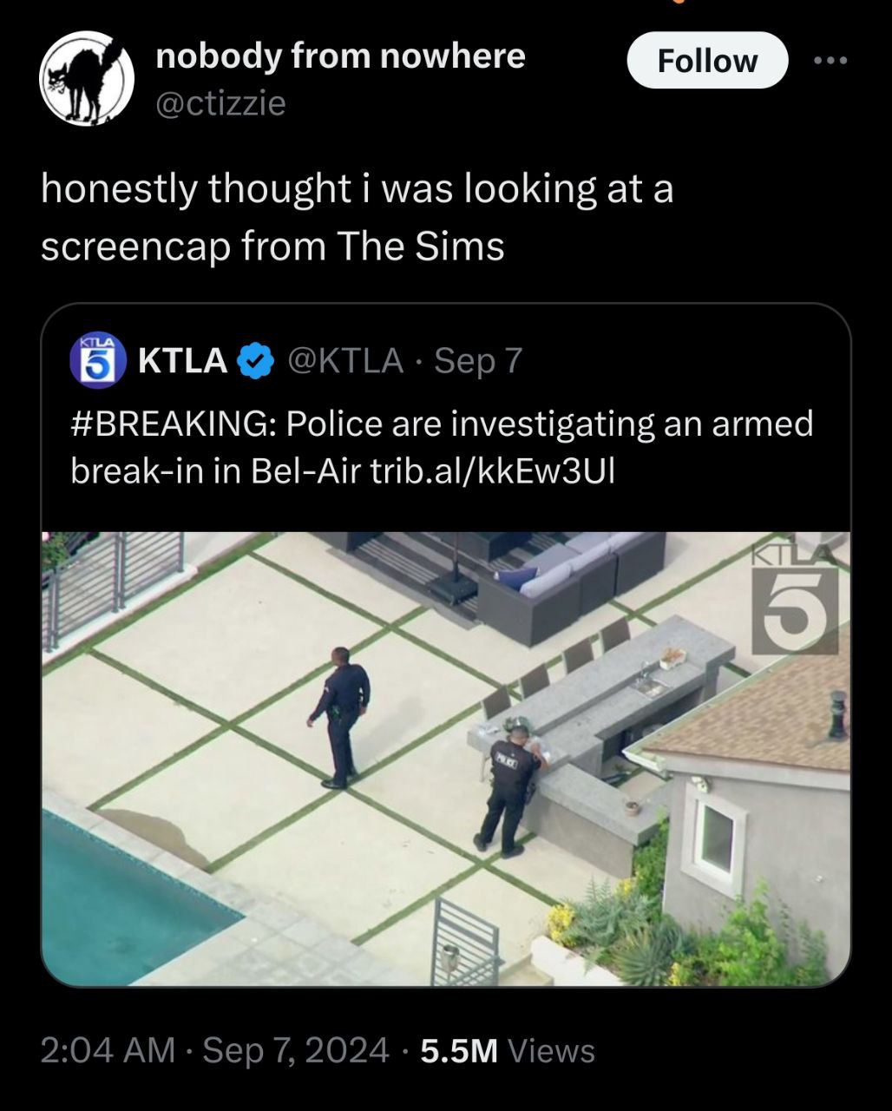892x1111 pixels.
Task: Open the #BREAKING hashtag
Action: pyautogui.click(x=173, y=424)
